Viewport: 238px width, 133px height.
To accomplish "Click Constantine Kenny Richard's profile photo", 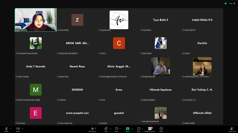I will coord(36,43).
